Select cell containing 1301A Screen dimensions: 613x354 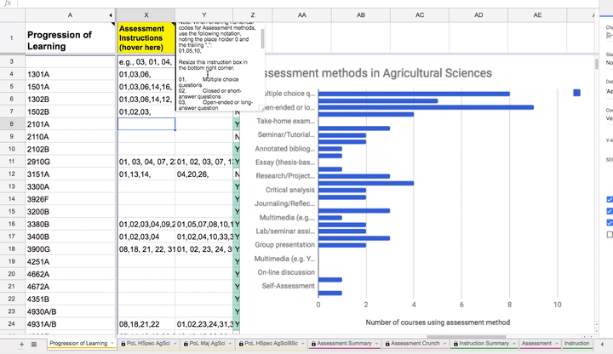(71, 74)
